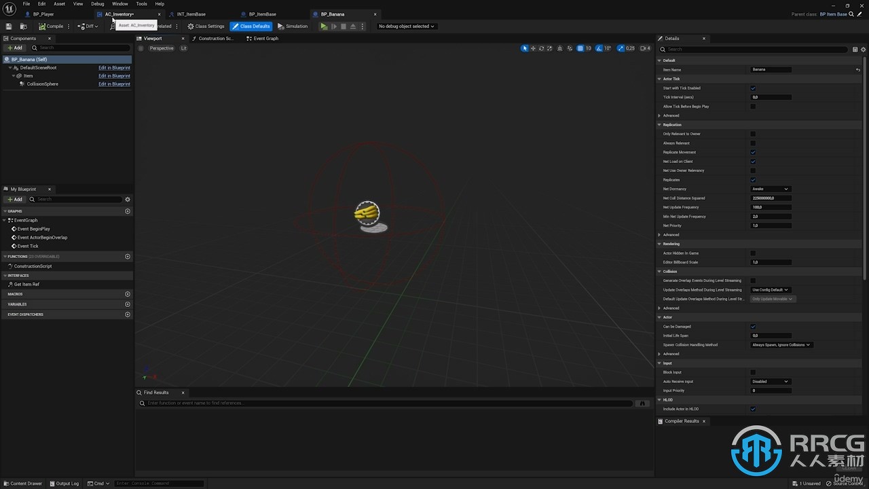
Task: Open My Blueprint settings gear
Action: tap(128, 200)
